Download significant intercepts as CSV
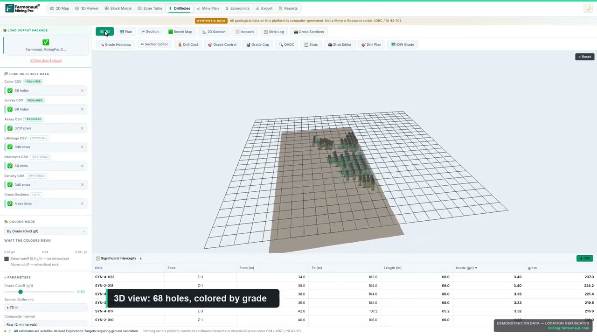597x336 pixels. 584,258
